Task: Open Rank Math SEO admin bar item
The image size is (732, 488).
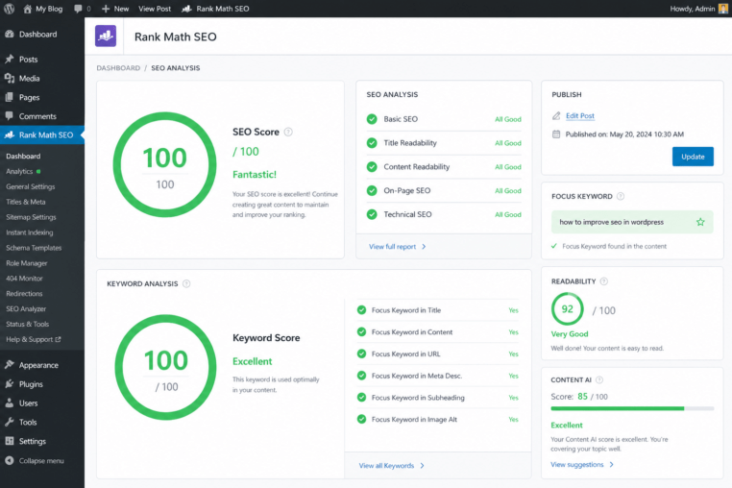Action: click(x=215, y=9)
